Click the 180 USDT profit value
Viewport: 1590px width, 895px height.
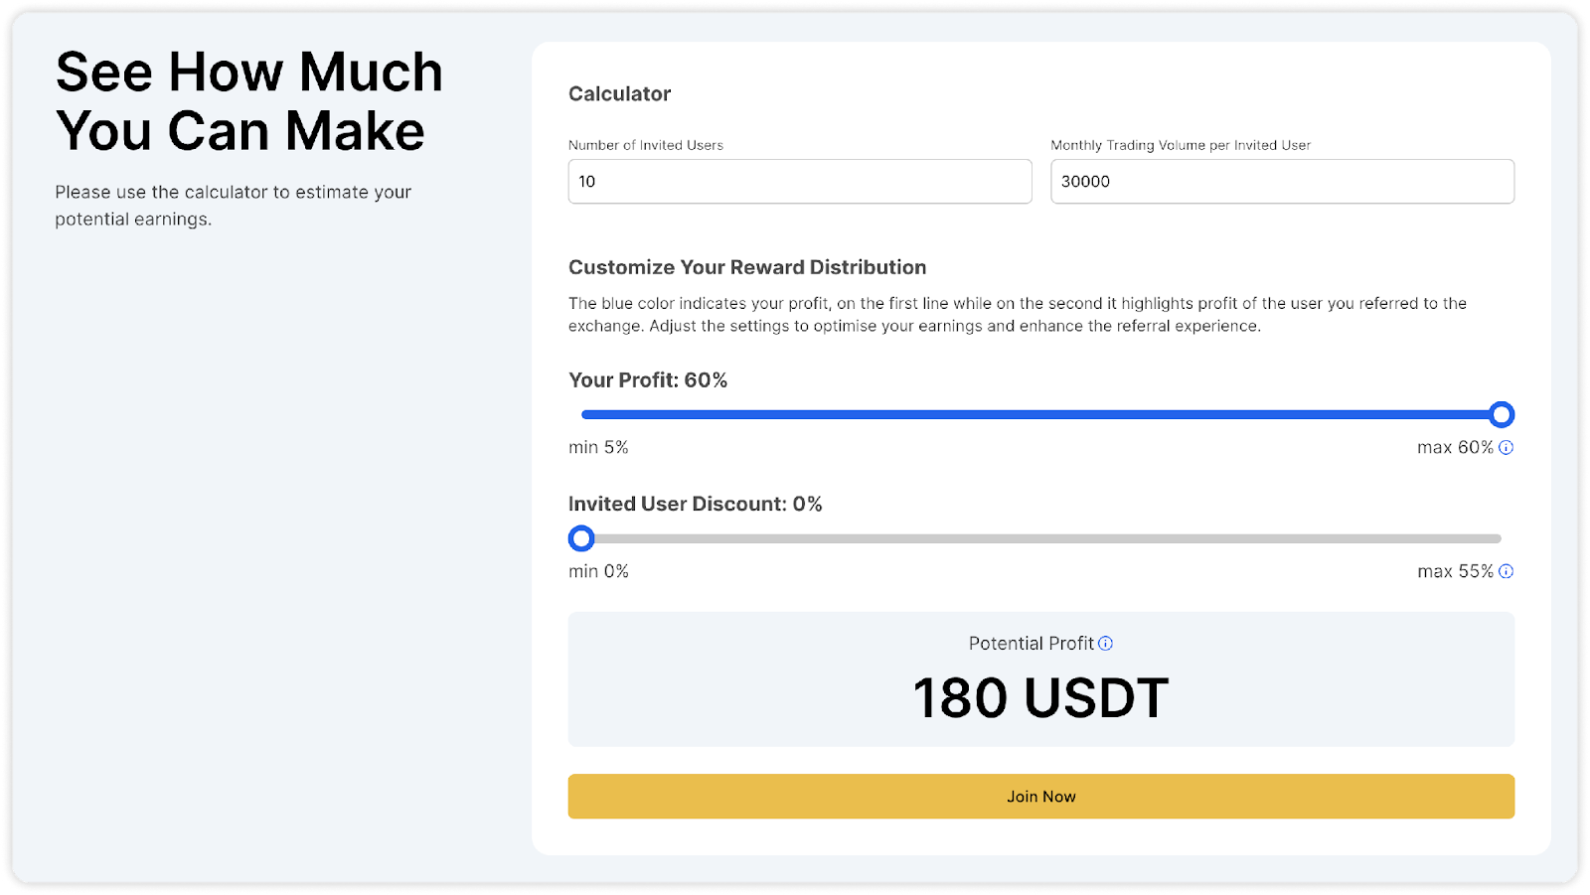[1040, 698]
